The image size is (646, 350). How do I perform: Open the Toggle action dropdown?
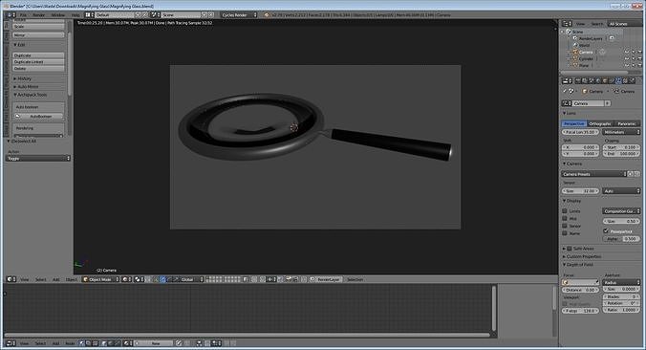(x=38, y=159)
